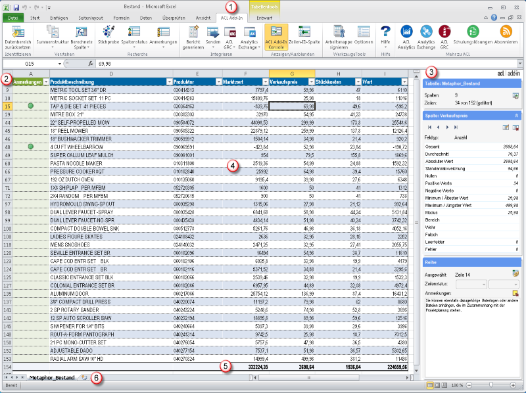
Task: Open the Metaphor_Bestand sheet tab
Action: [x=51, y=377]
